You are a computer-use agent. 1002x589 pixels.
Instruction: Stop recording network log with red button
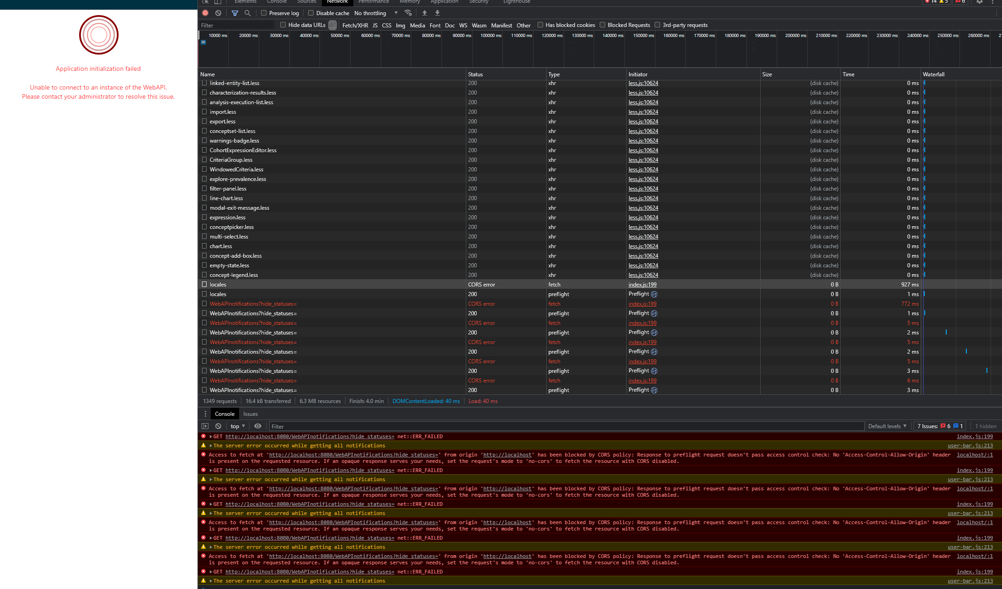(205, 13)
